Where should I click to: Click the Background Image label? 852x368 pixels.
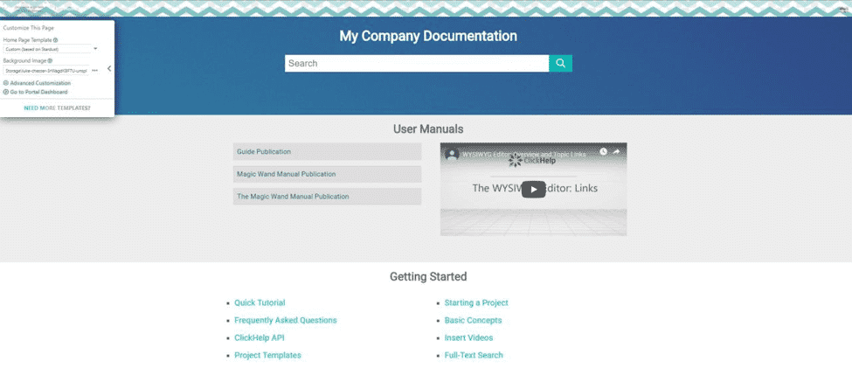click(x=24, y=61)
